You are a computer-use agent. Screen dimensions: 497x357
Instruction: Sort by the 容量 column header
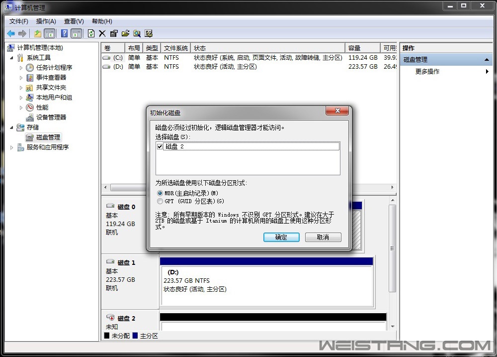(x=363, y=48)
